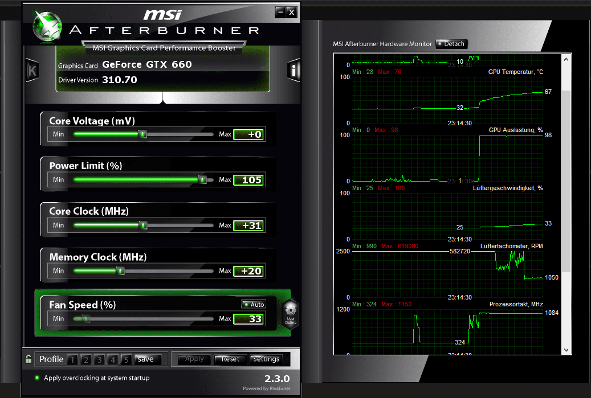Image resolution: width=591 pixels, height=398 pixels.
Task: Click the Powered by RivaTuner text
Action: click(267, 388)
